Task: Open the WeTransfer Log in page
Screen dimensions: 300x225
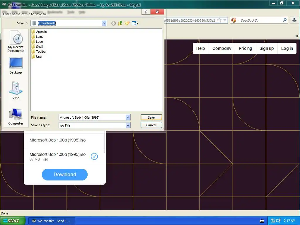Action: (x=287, y=48)
